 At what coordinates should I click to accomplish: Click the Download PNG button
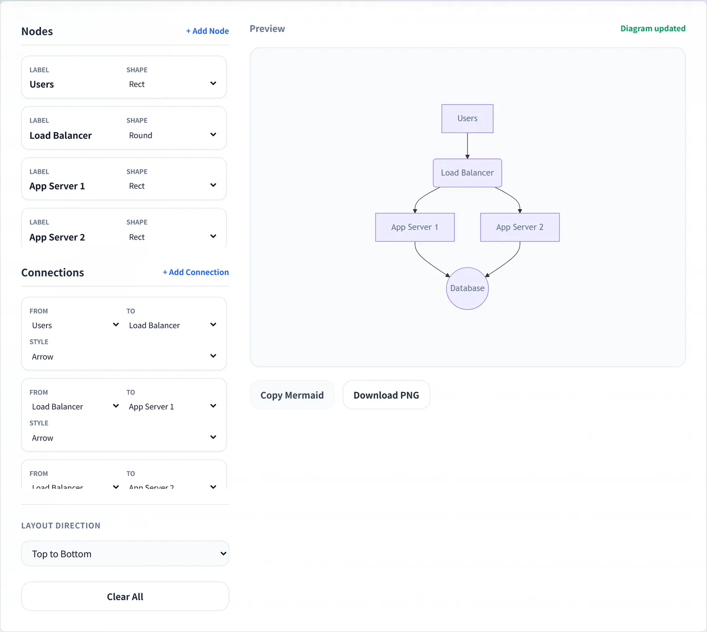pos(386,395)
